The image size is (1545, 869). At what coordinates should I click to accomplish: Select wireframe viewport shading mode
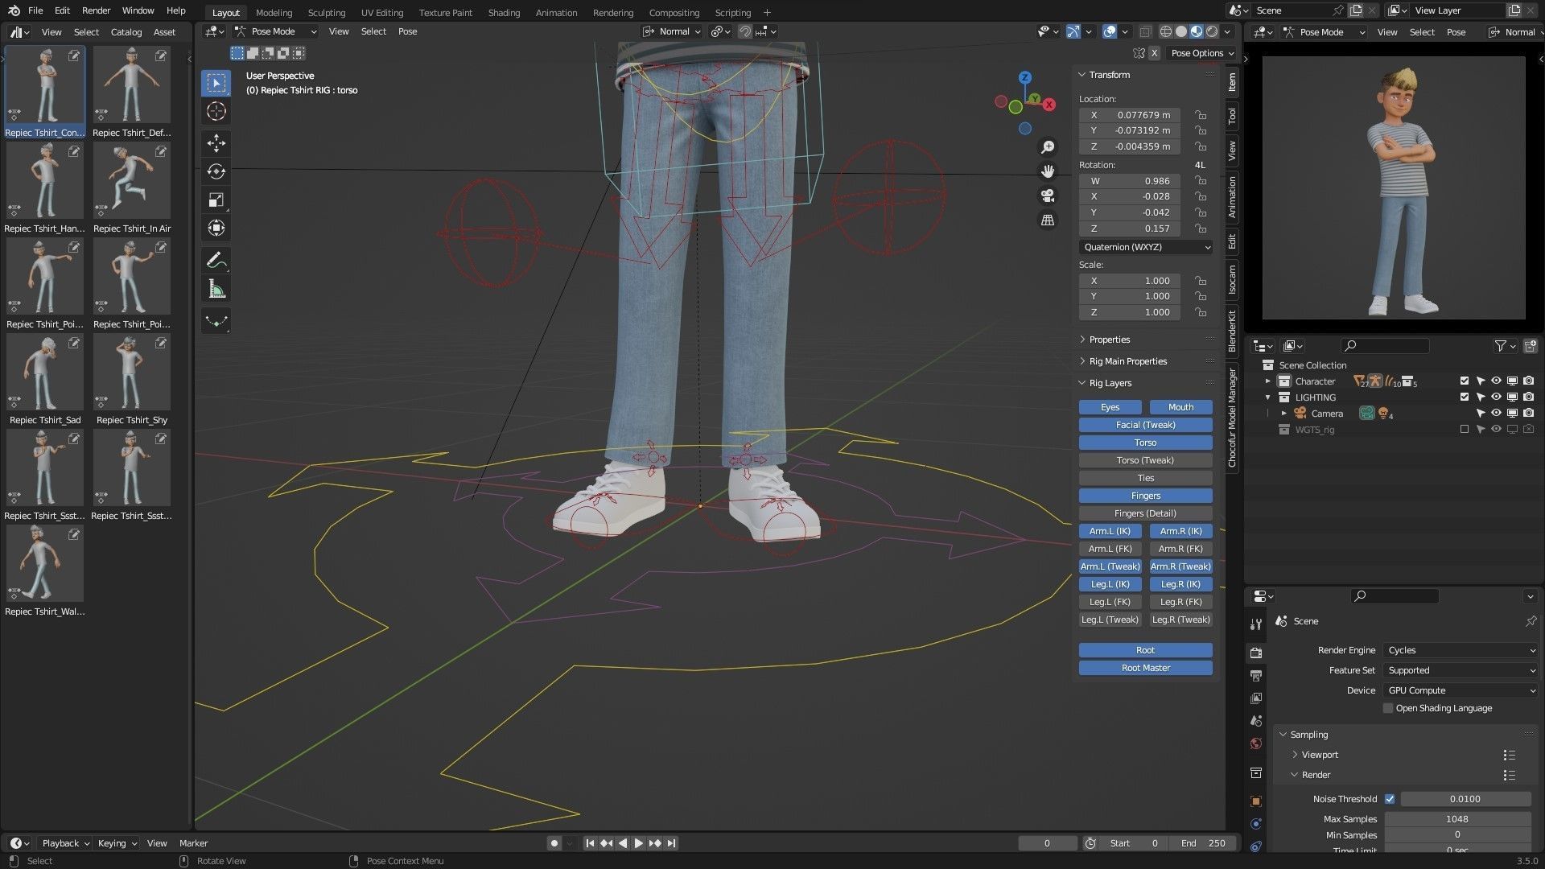point(1165,31)
